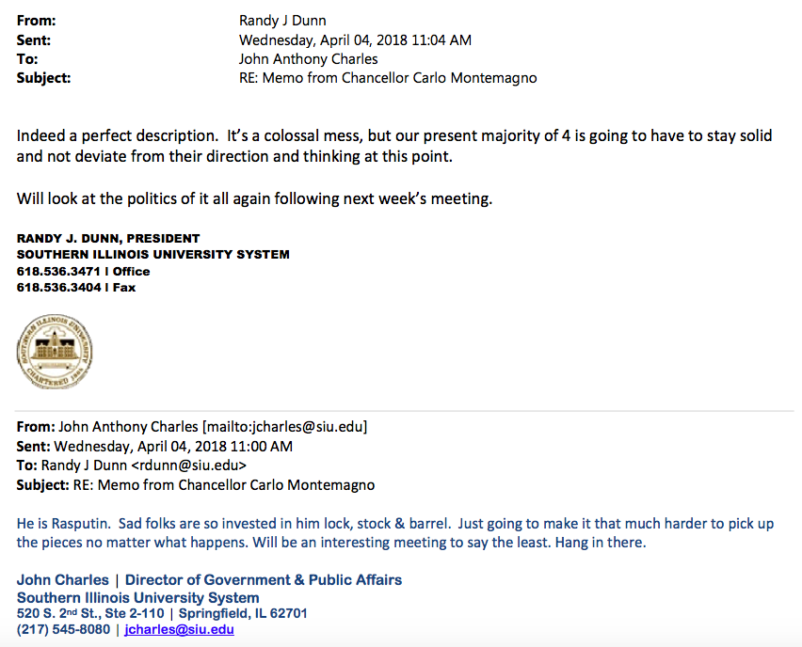
Task: Click the Southern Illinois University seal logo
Action: tap(55, 352)
